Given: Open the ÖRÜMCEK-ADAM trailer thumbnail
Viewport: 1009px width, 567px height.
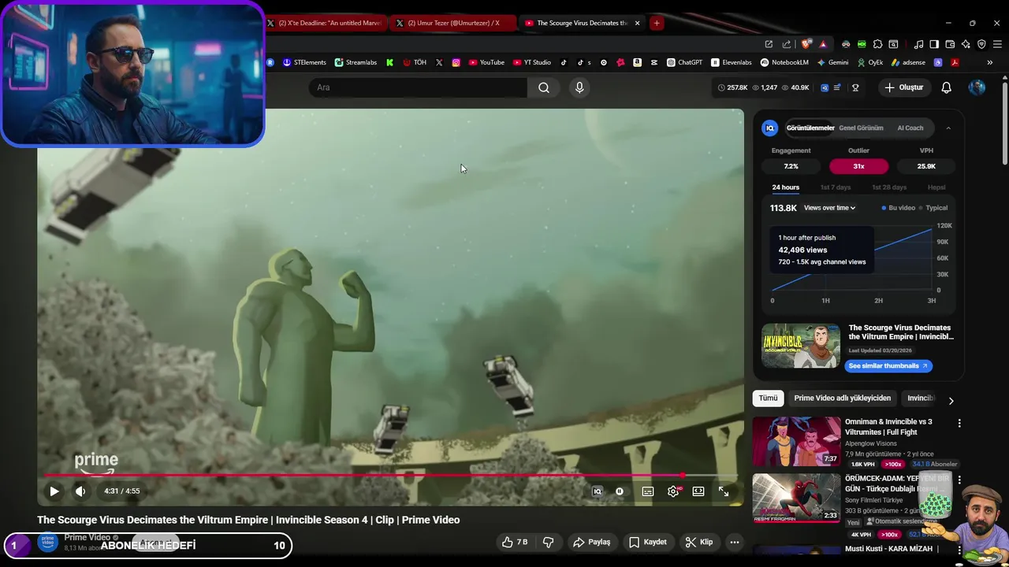Looking at the screenshot, I should pos(797,498).
